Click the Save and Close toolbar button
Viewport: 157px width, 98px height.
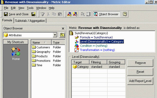coord(16,14)
